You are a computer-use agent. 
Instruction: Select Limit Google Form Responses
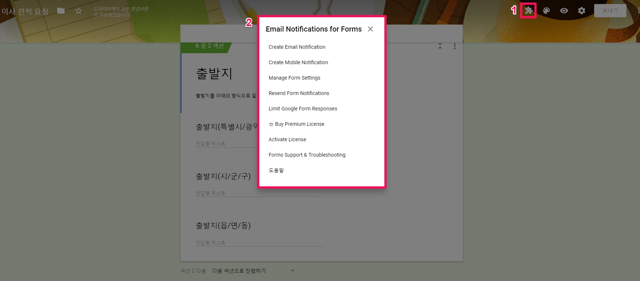point(303,109)
